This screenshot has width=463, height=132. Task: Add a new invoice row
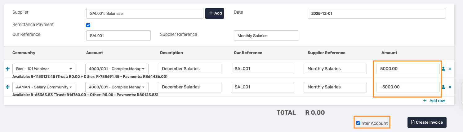pyautogui.click(x=434, y=101)
